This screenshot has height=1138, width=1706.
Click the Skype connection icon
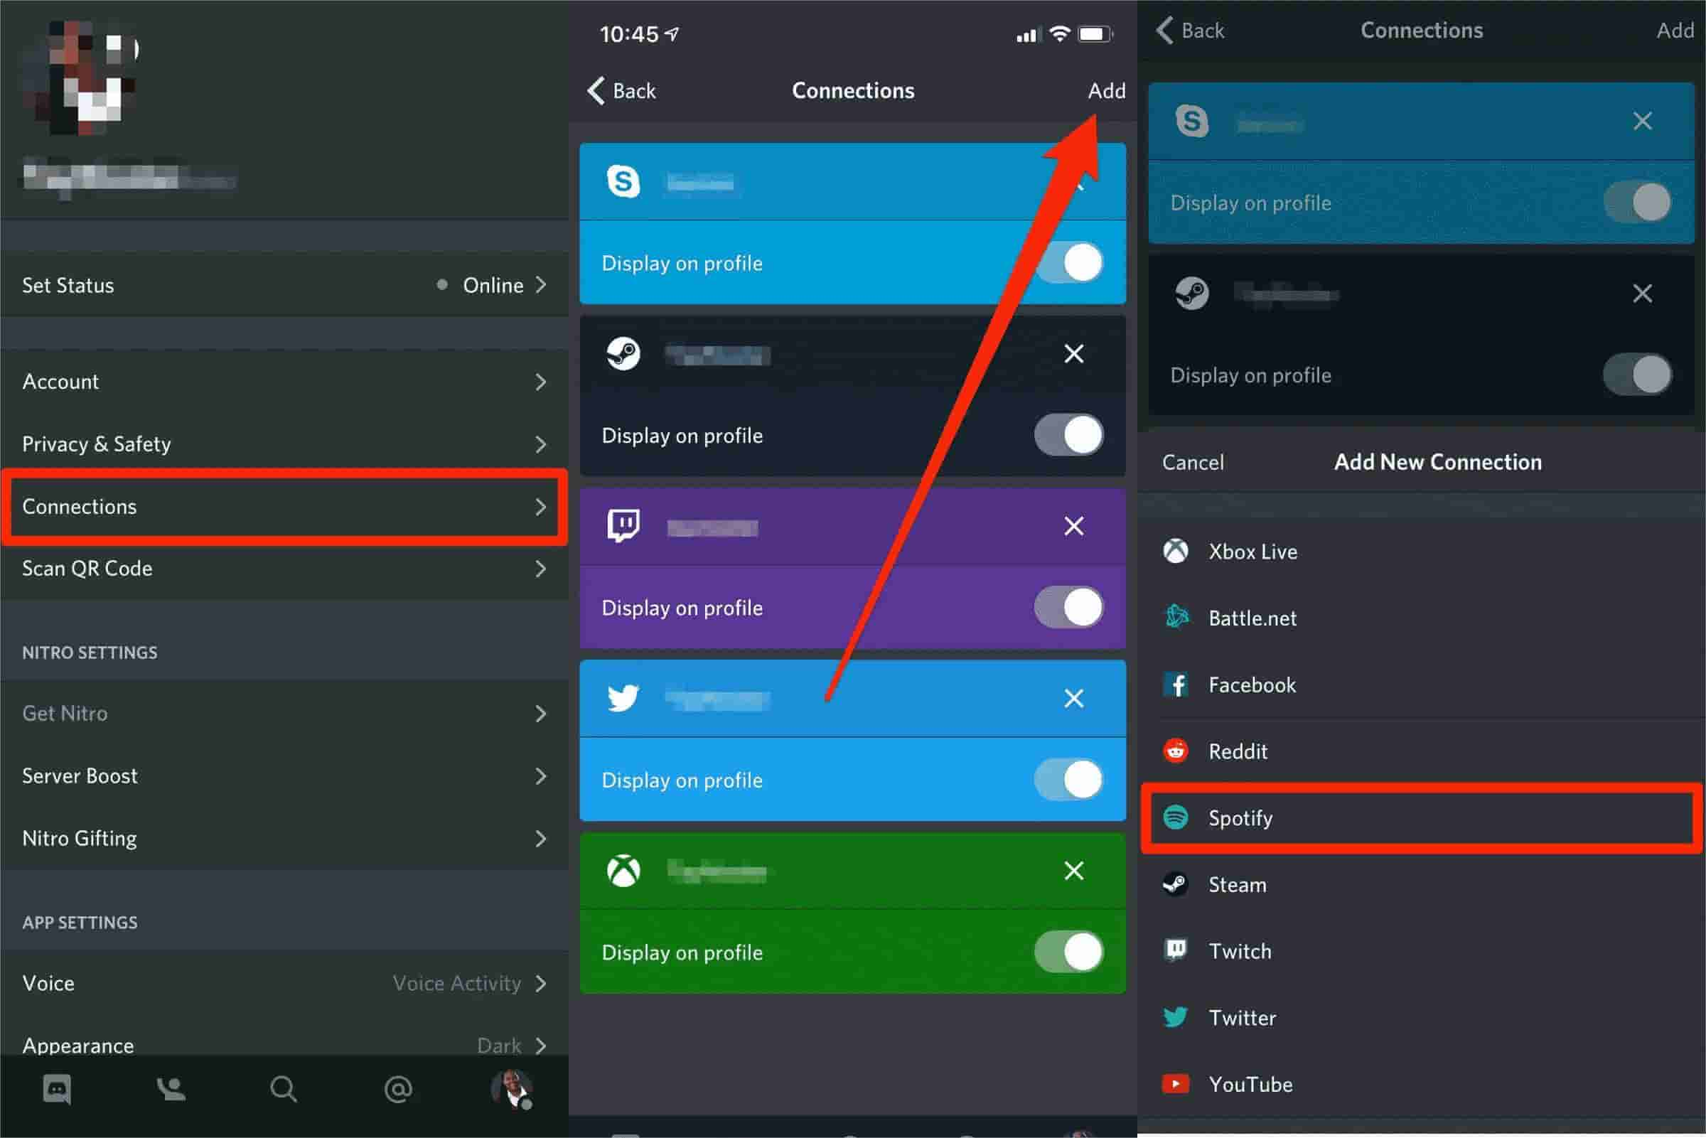(x=623, y=179)
